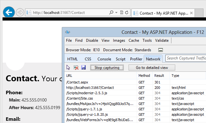Open the Cache menu
This screenshot has width=206, height=123.
134,40
